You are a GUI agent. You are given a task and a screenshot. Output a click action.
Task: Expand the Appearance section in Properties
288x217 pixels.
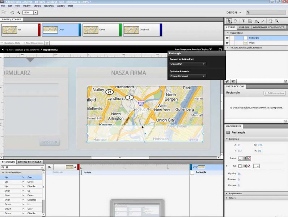click(235, 193)
